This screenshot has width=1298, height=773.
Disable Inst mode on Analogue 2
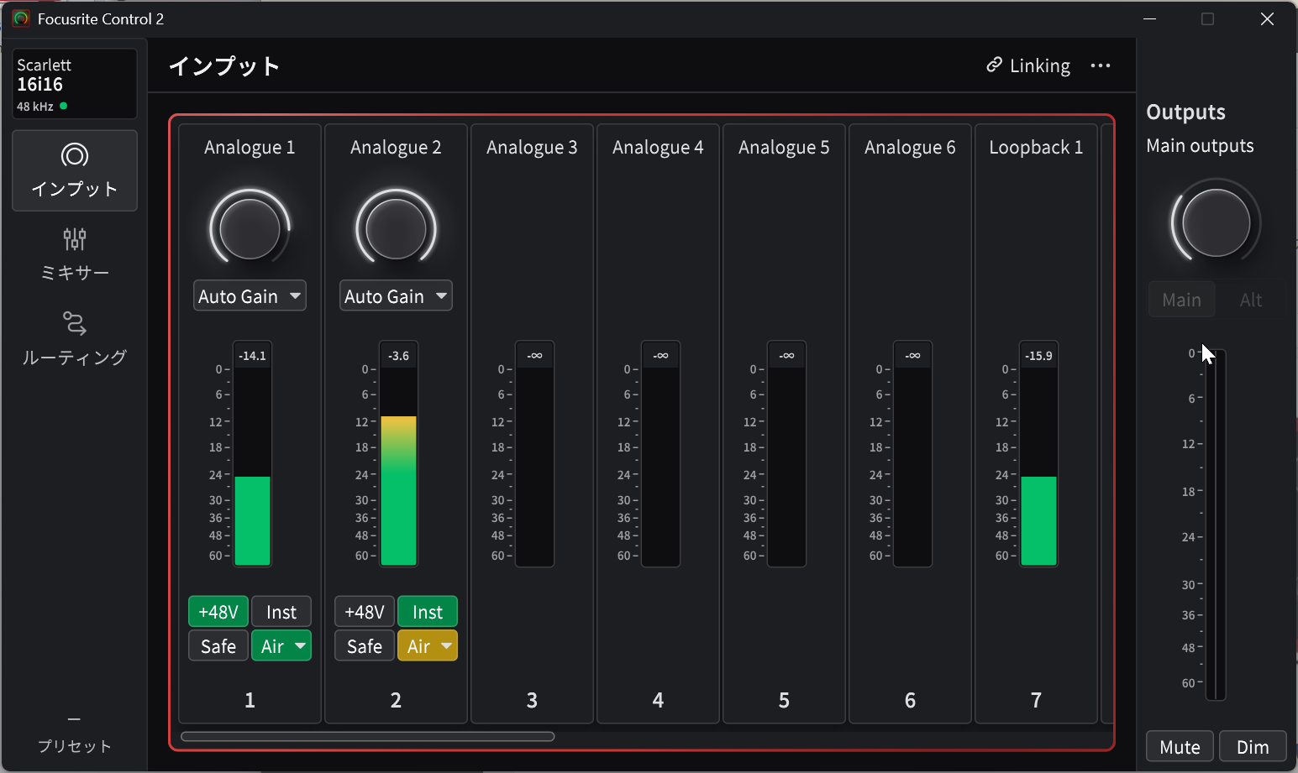click(x=428, y=612)
